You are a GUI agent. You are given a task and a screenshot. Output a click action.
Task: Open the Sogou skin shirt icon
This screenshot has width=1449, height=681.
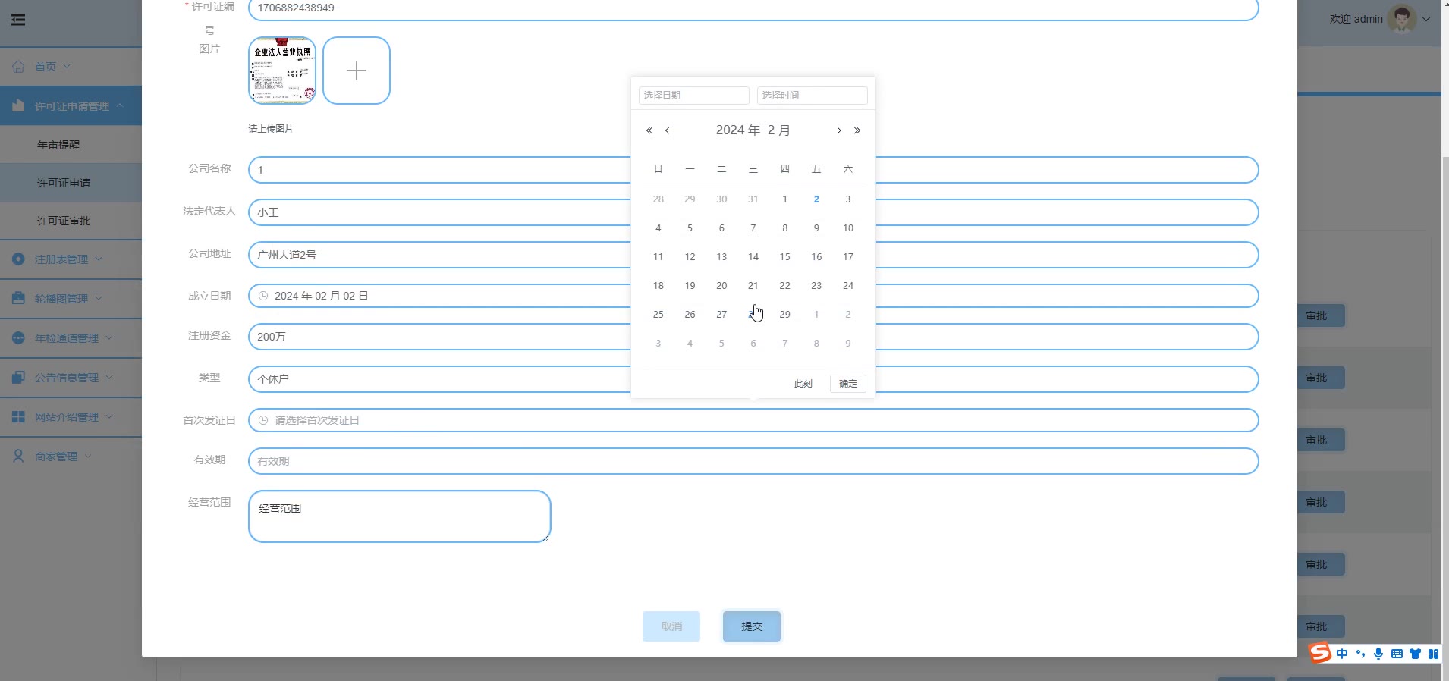[x=1415, y=654]
